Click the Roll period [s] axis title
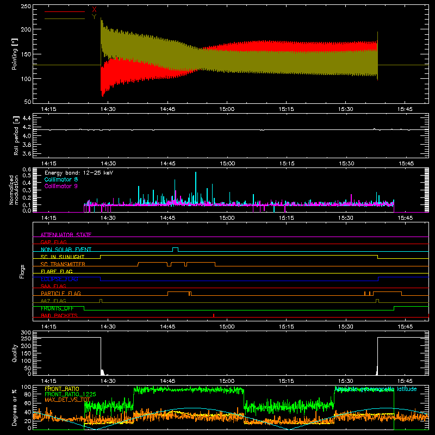The image size is (435, 435). click(x=16, y=135)
